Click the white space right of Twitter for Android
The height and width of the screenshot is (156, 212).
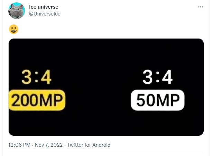coord(156,145)
